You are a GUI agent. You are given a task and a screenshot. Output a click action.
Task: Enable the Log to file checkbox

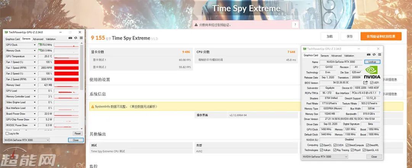tap(7, 134)
